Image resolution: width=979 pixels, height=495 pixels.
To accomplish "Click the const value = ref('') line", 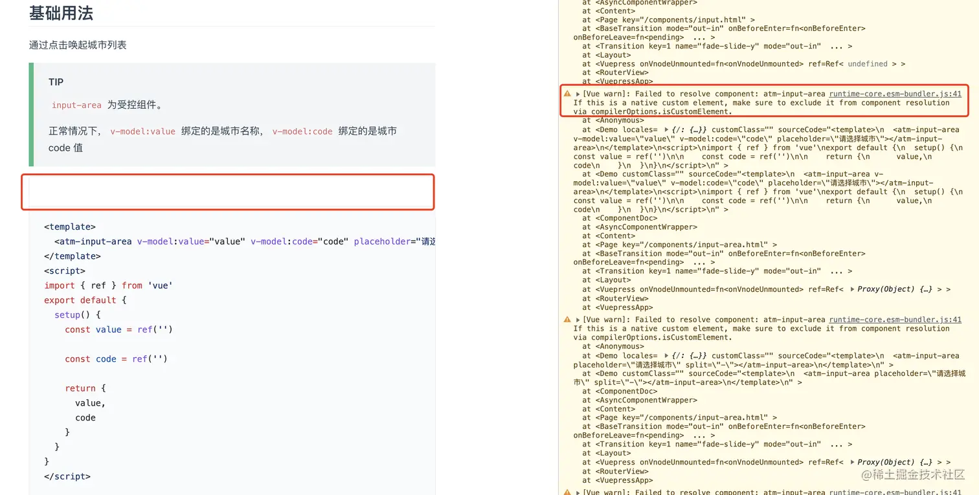I will point(118,329).
